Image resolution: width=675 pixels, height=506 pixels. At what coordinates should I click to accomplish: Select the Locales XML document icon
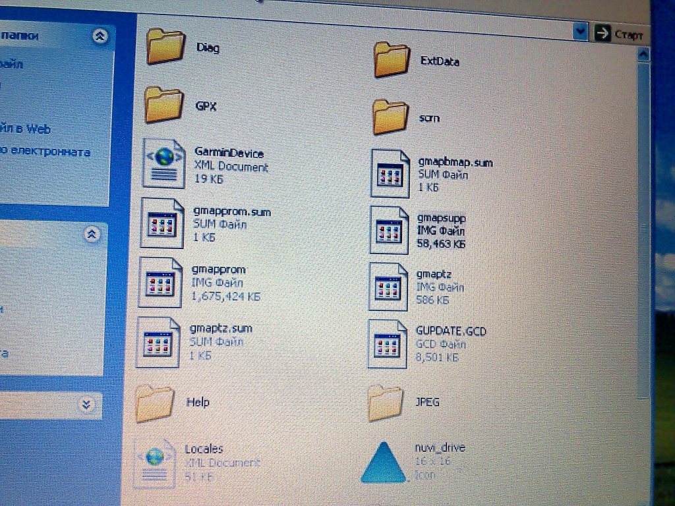click(154, 463)
